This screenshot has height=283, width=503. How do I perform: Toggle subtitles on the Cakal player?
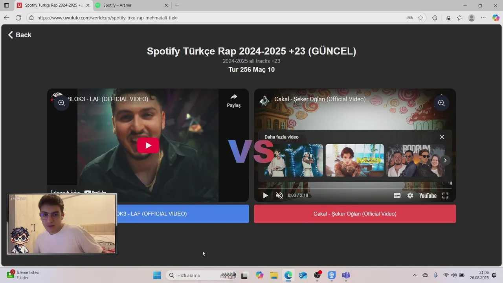tap(397, 195)
